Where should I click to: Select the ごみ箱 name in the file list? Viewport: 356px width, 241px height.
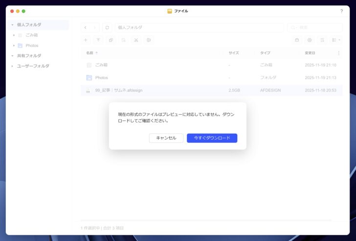[x=101, y=65]
